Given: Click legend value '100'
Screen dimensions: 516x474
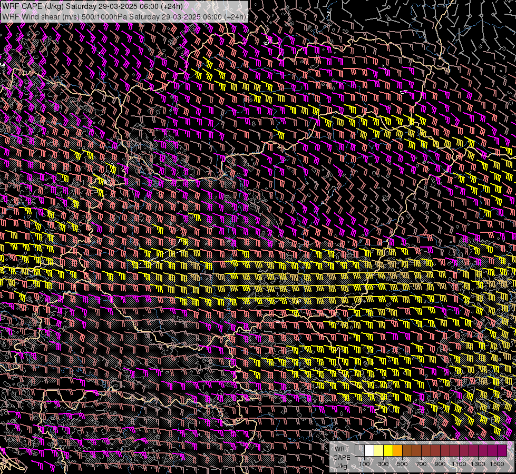Looking at the screenshot, I should 364,464.
